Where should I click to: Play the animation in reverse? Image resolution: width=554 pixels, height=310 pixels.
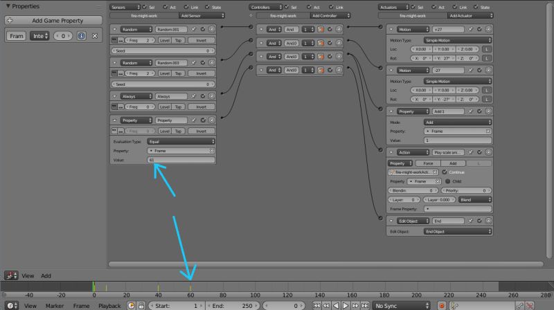tap(336, 305)
